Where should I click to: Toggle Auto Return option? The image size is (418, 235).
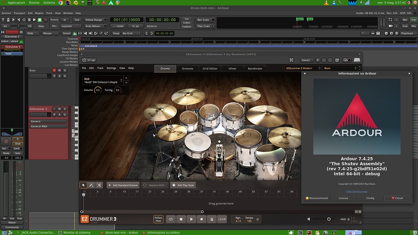click(96, 26)
